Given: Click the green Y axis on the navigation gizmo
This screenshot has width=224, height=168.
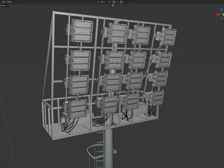Looking at the screenshot, I should (223, 14).
